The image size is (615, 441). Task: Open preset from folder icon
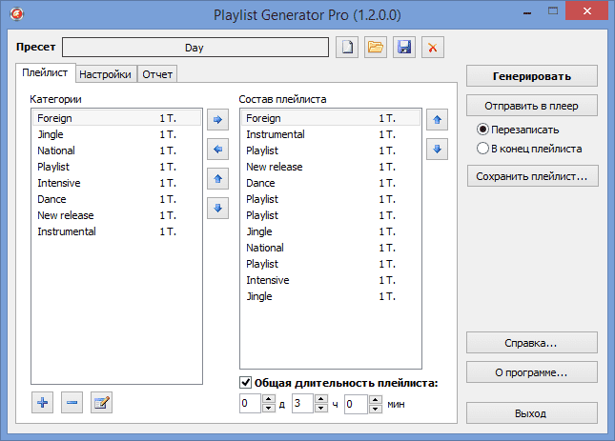[376, 47]
